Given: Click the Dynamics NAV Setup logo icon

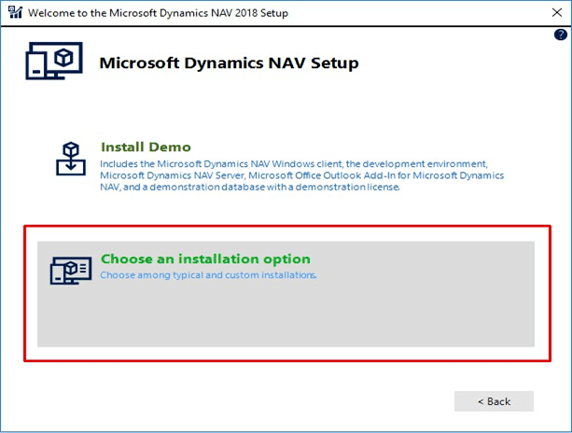Looking at the screenshot, I should (x=54, y=61).
